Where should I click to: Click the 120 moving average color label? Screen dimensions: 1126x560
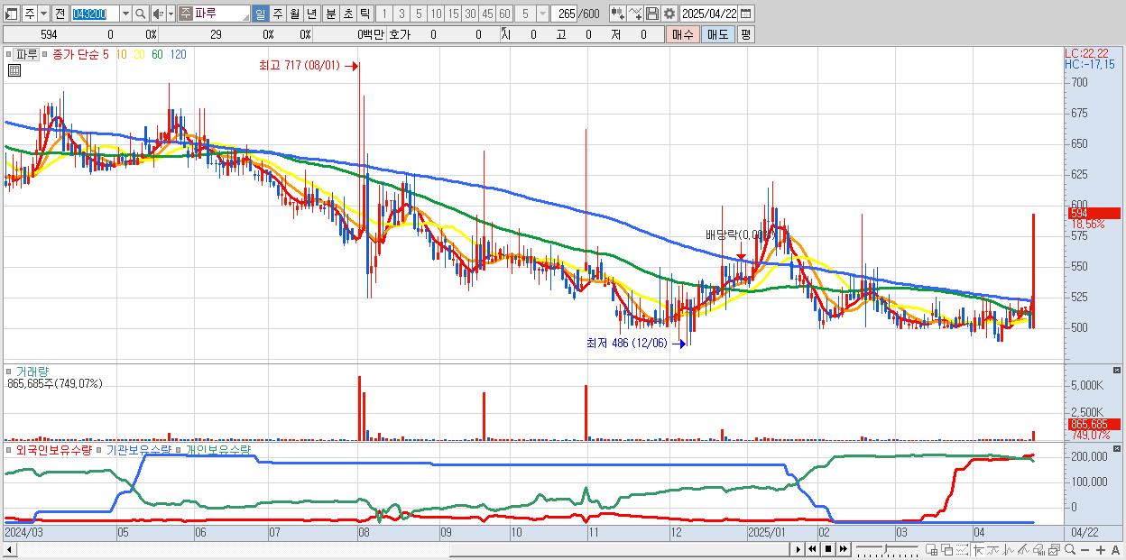(x=178, y=54)
